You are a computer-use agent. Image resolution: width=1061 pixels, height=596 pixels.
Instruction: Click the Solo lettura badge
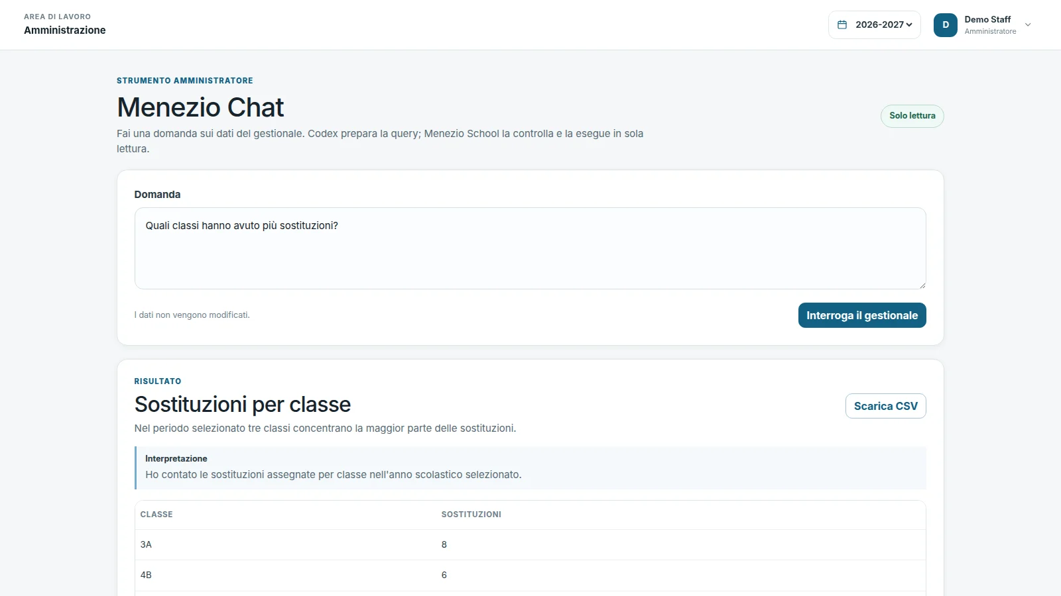912,116
